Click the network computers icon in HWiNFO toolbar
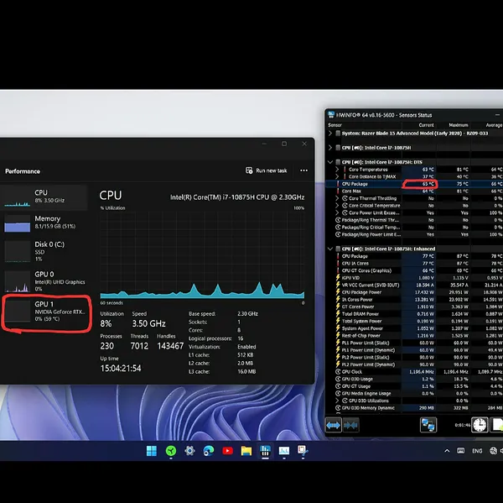 (x=428, y=425)
